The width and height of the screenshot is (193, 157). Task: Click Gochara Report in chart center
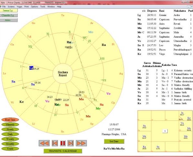click(x=62, y=73)
